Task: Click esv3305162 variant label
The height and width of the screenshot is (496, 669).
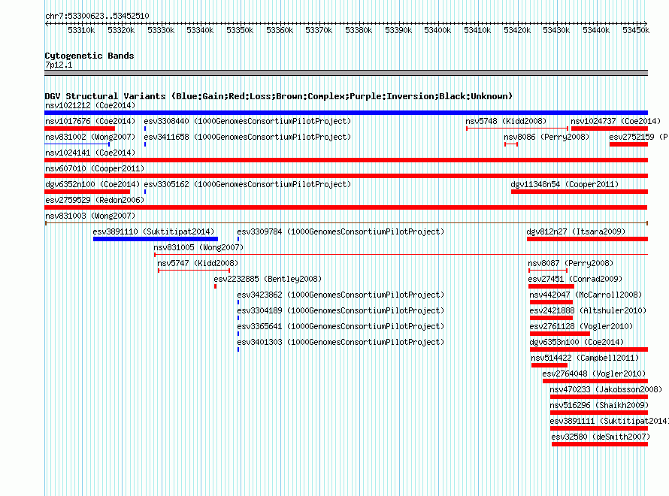Action: (x=247, y=184)
